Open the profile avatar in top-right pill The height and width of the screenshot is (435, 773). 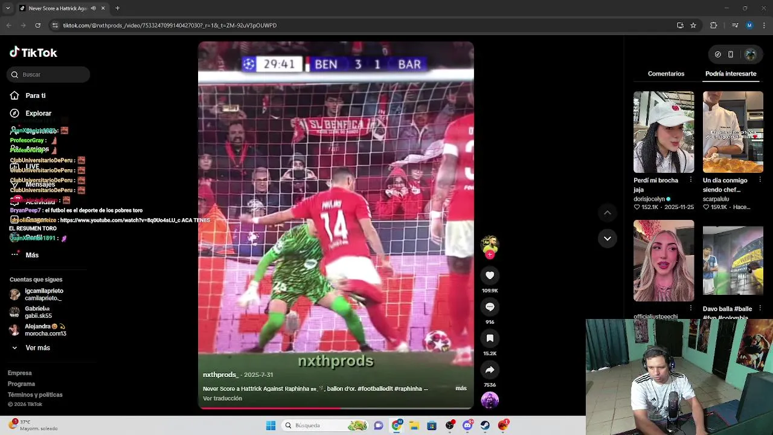click(x=751, y=54)
